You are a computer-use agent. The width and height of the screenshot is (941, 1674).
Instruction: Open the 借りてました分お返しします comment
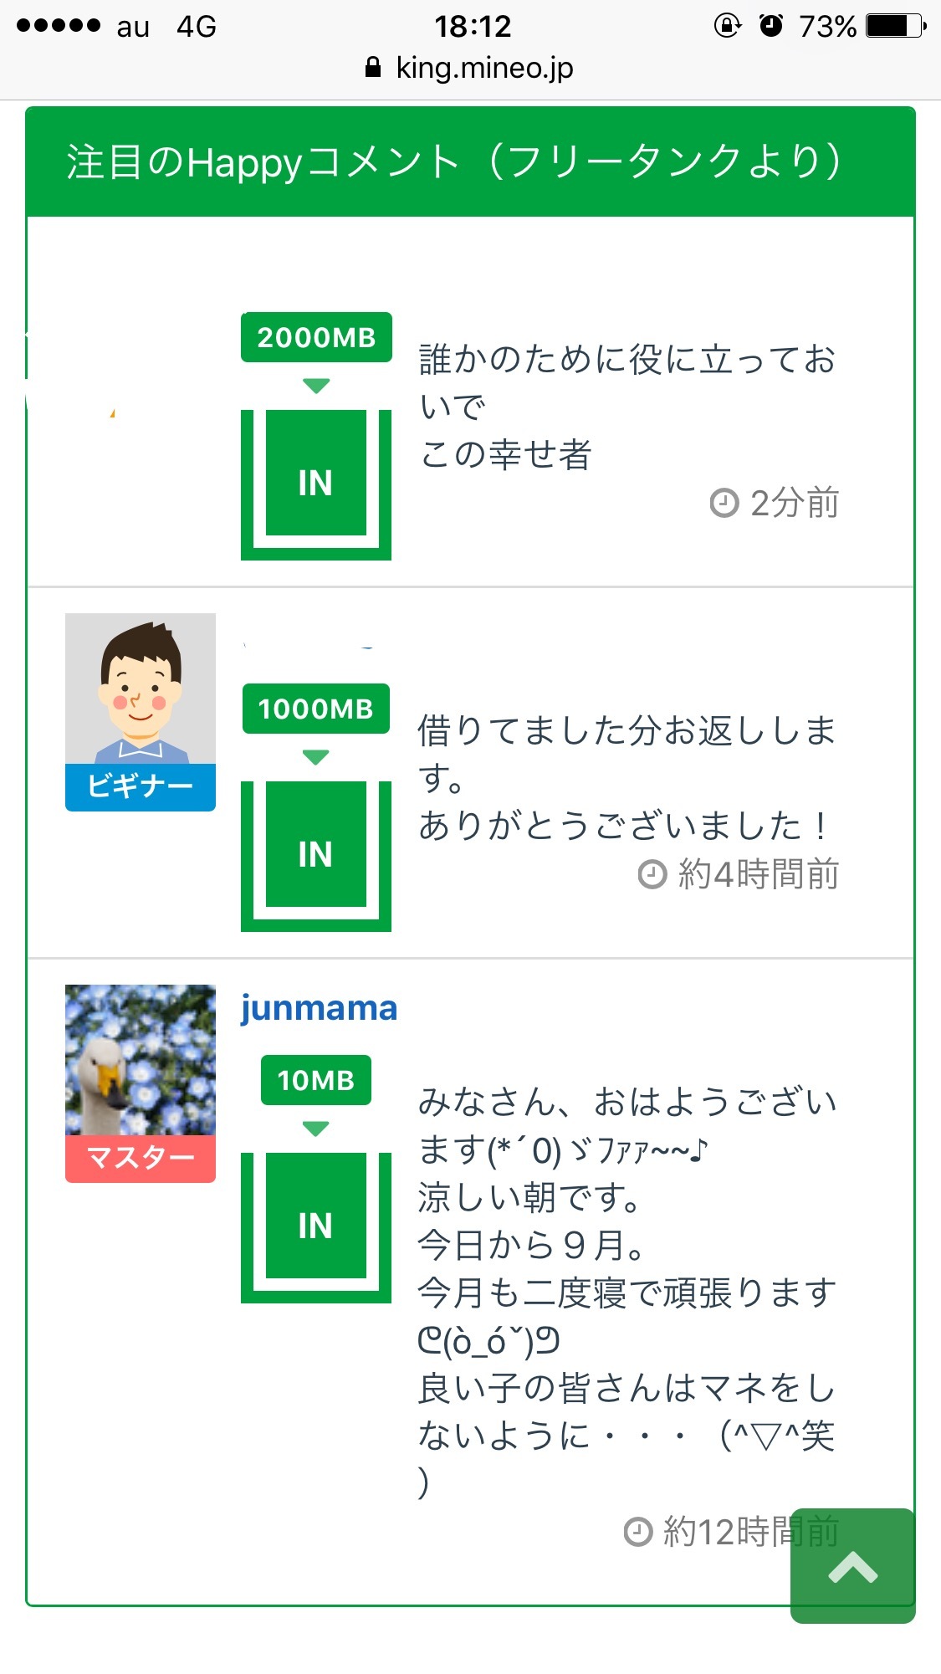coord(626,777)
